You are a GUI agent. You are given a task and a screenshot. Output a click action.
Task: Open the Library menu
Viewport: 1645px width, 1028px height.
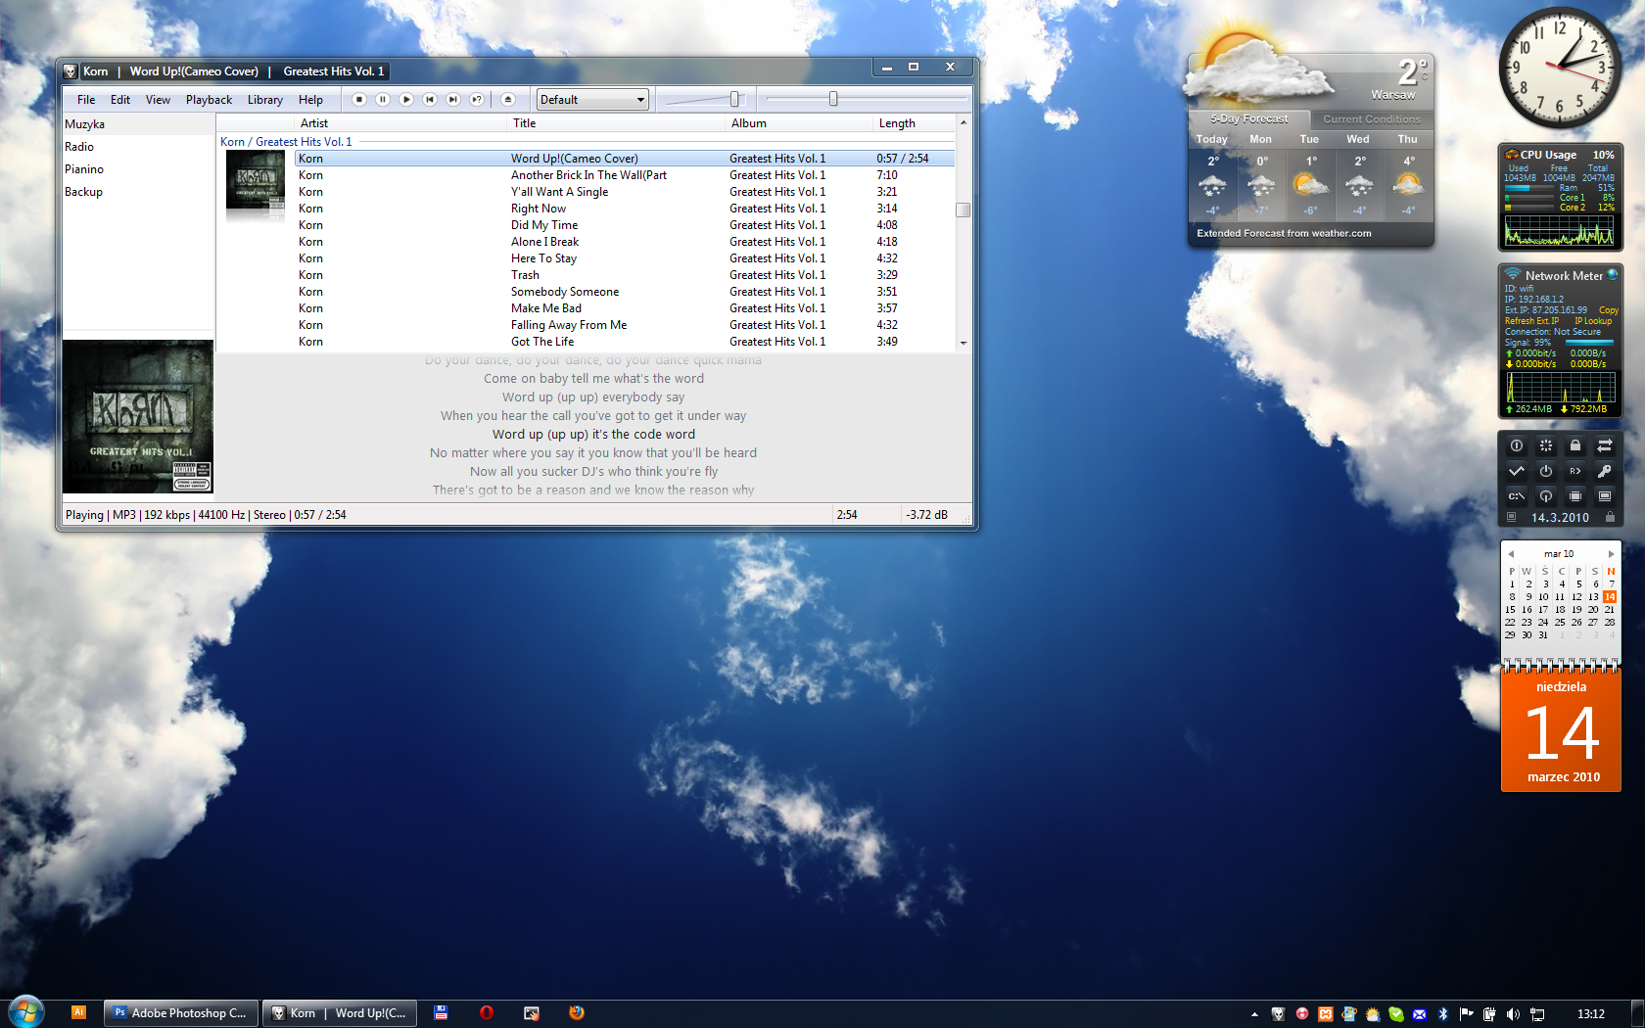pyautogui.click(x=264, y=100)
